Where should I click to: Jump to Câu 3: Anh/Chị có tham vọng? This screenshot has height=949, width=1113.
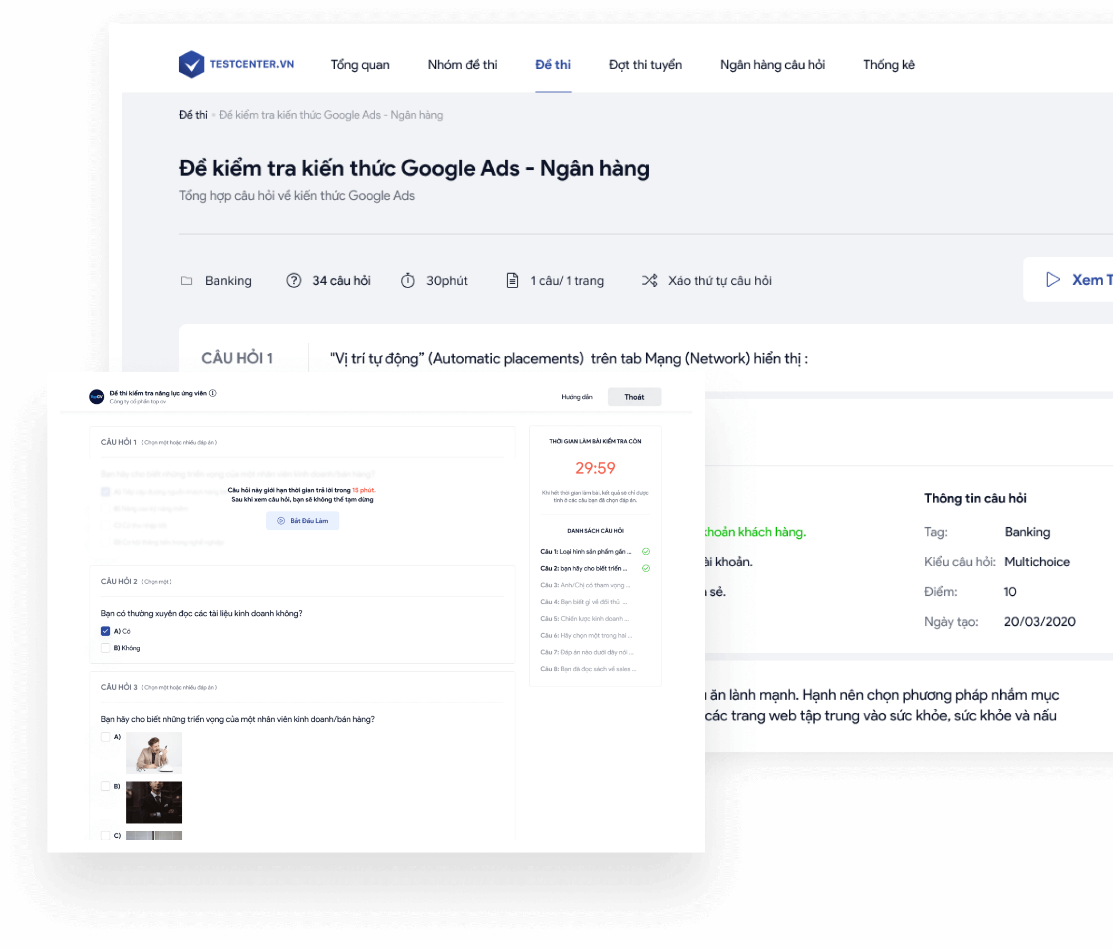(585, 585)
